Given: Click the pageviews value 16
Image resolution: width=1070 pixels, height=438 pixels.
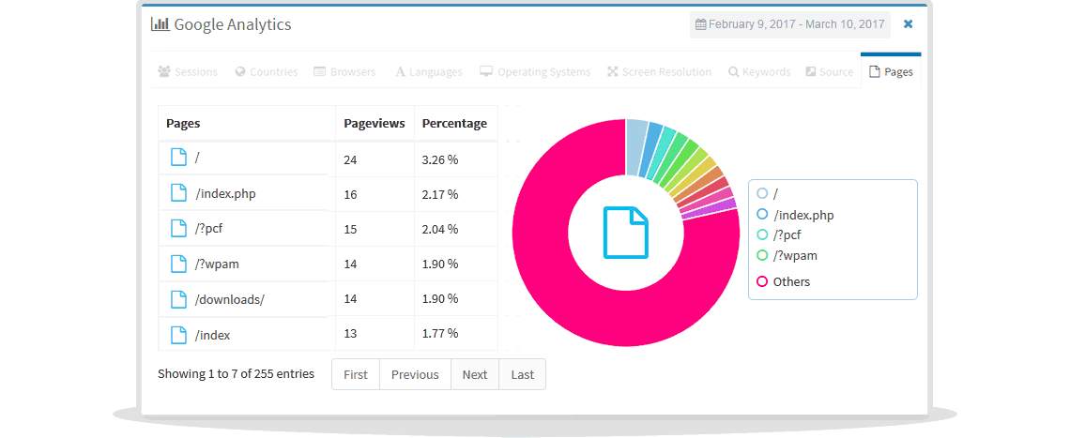Looking at the screenshot, I should point(351,194).
